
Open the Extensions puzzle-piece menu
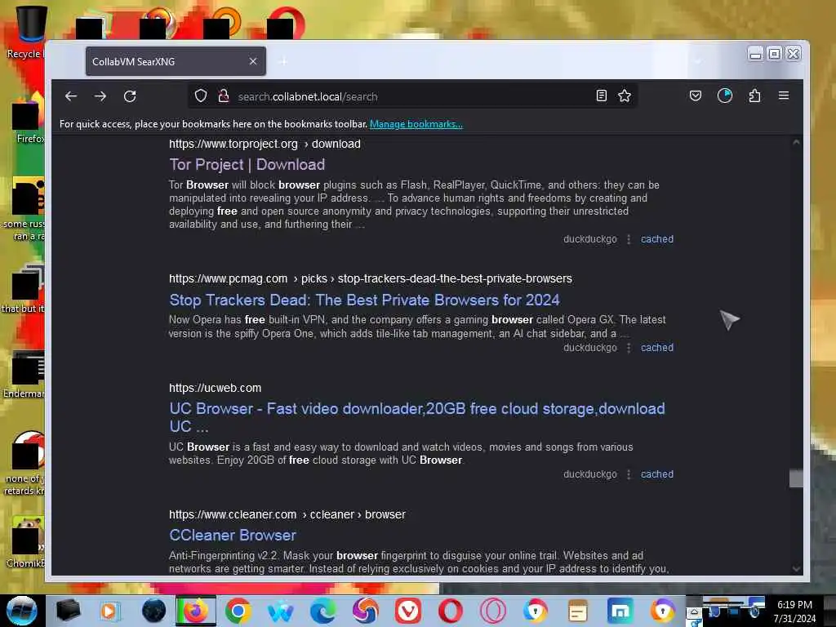(x=754, y=96)
